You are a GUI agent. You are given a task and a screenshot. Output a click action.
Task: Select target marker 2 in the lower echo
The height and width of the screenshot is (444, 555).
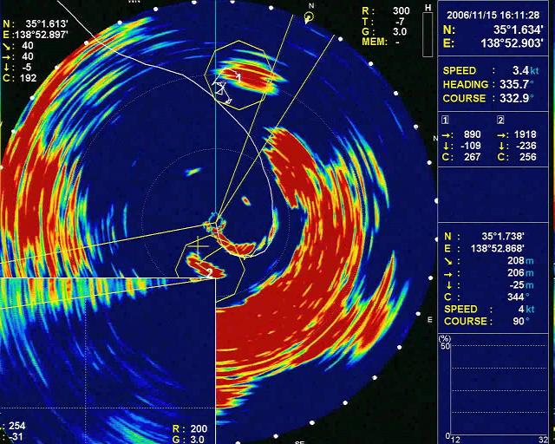click(x=210, y=272)
